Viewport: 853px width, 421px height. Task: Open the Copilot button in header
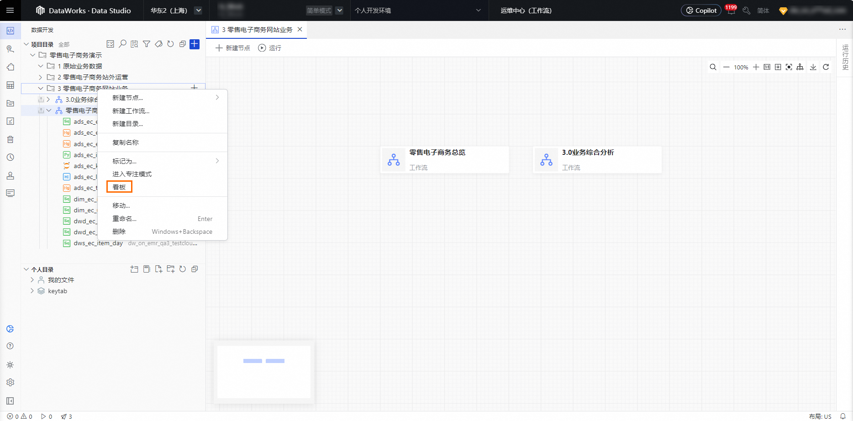[x=701, y=11]
